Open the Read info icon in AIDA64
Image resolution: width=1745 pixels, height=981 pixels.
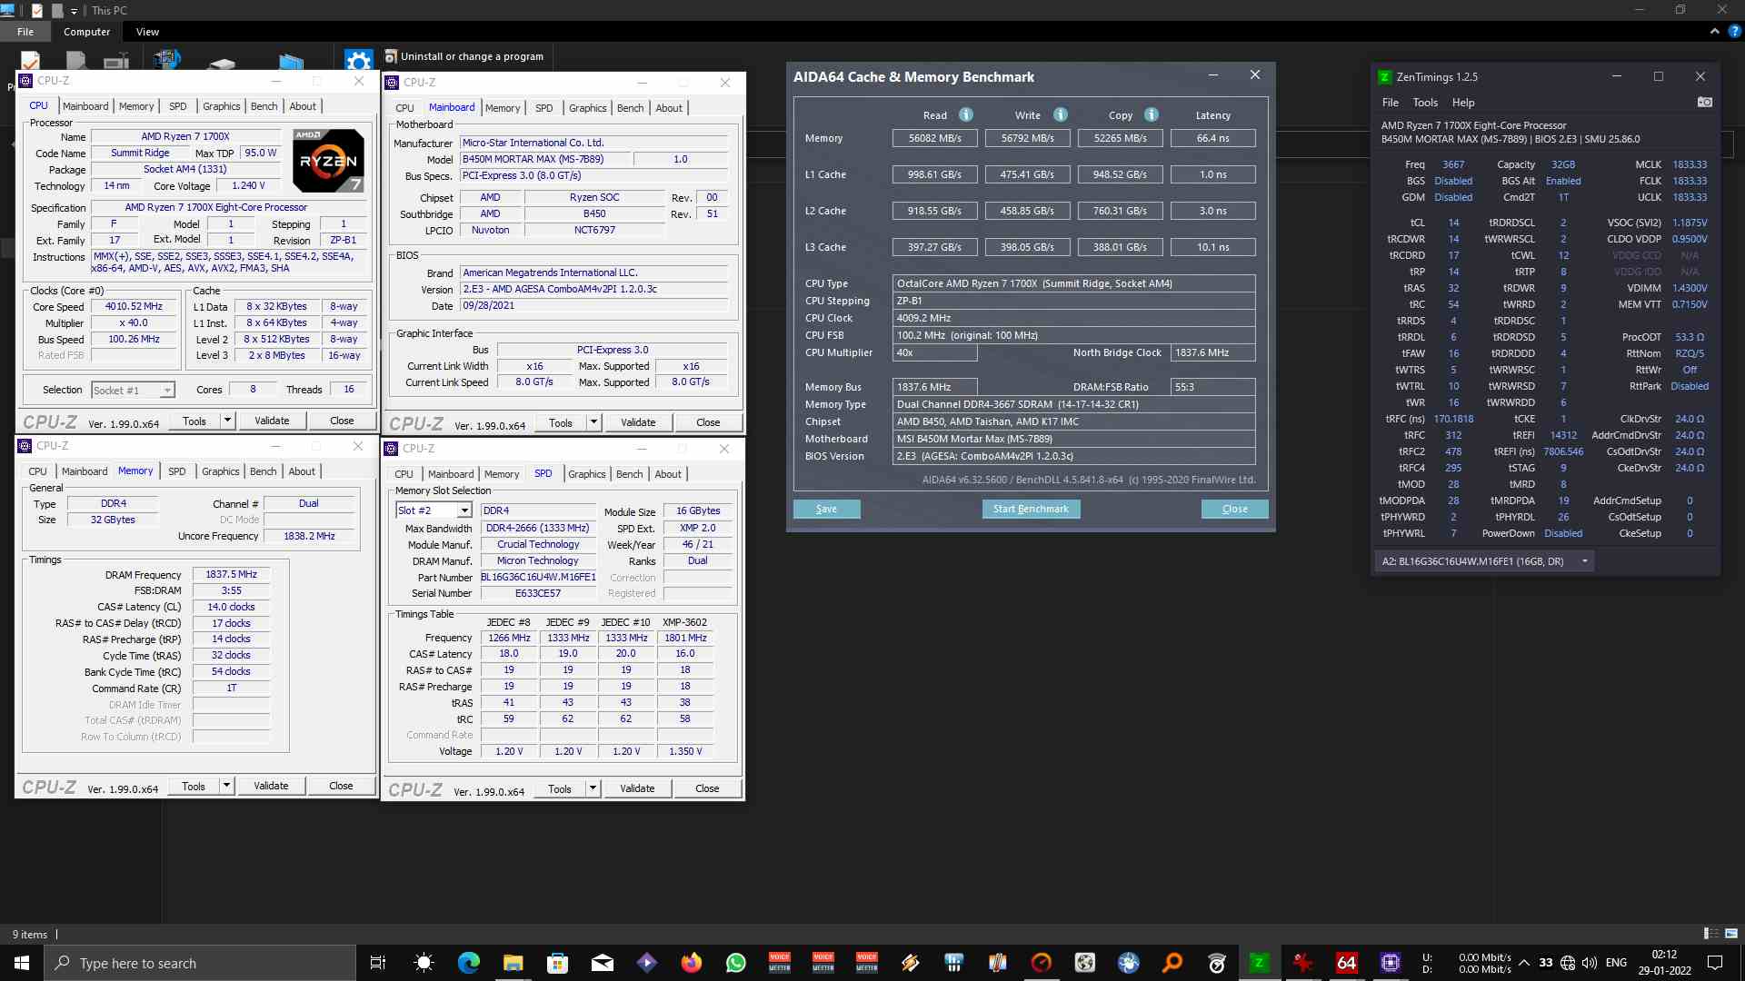[966, 114]
